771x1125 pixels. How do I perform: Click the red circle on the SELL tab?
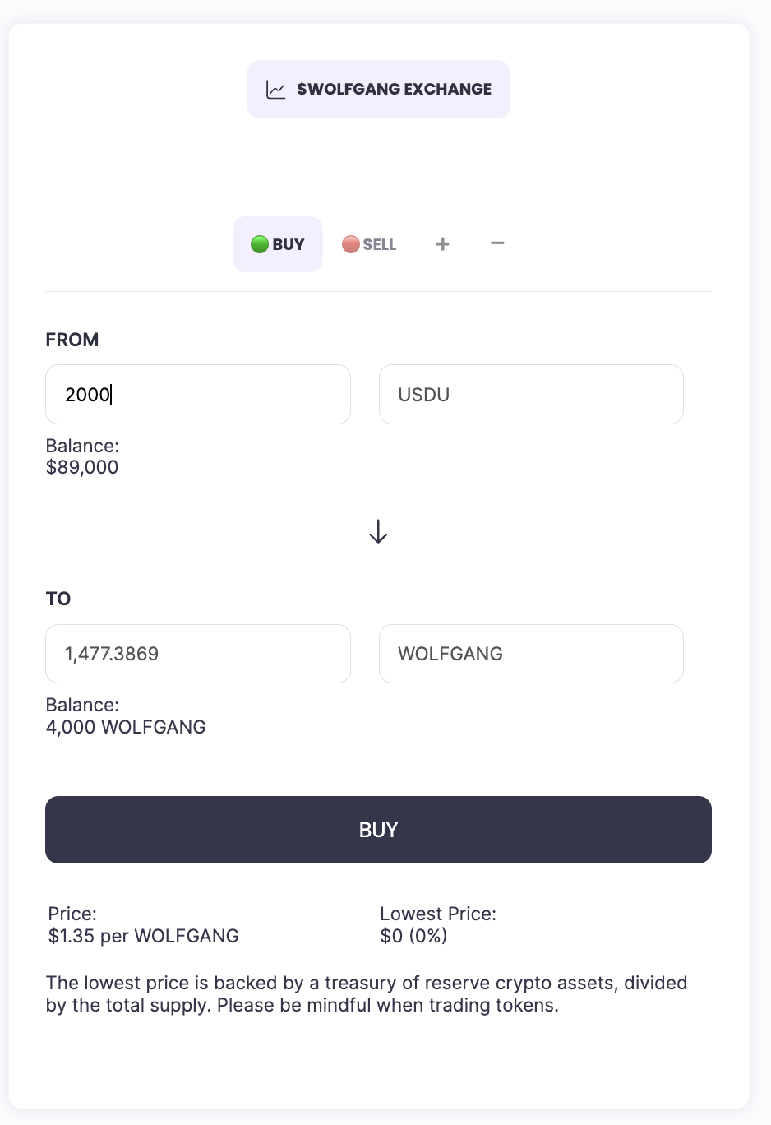tap(351, 244)
